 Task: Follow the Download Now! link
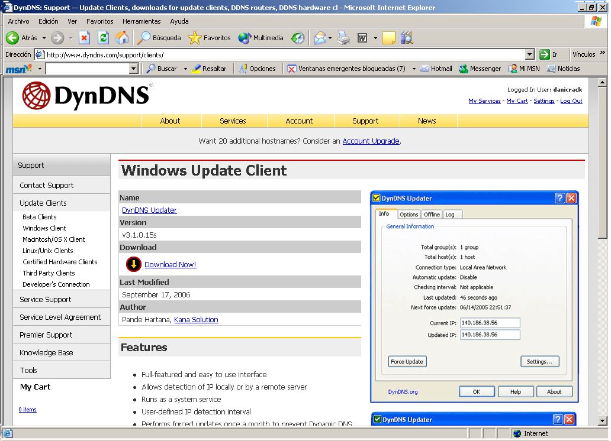click(x=171, y=265)
